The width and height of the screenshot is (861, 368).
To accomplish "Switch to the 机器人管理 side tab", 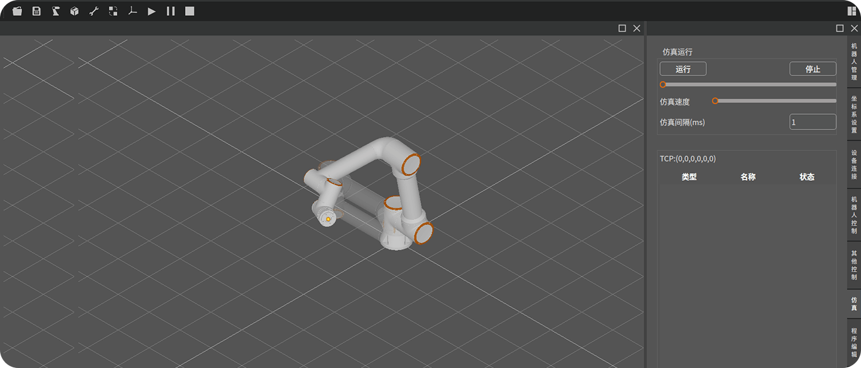I will (854, 61).
